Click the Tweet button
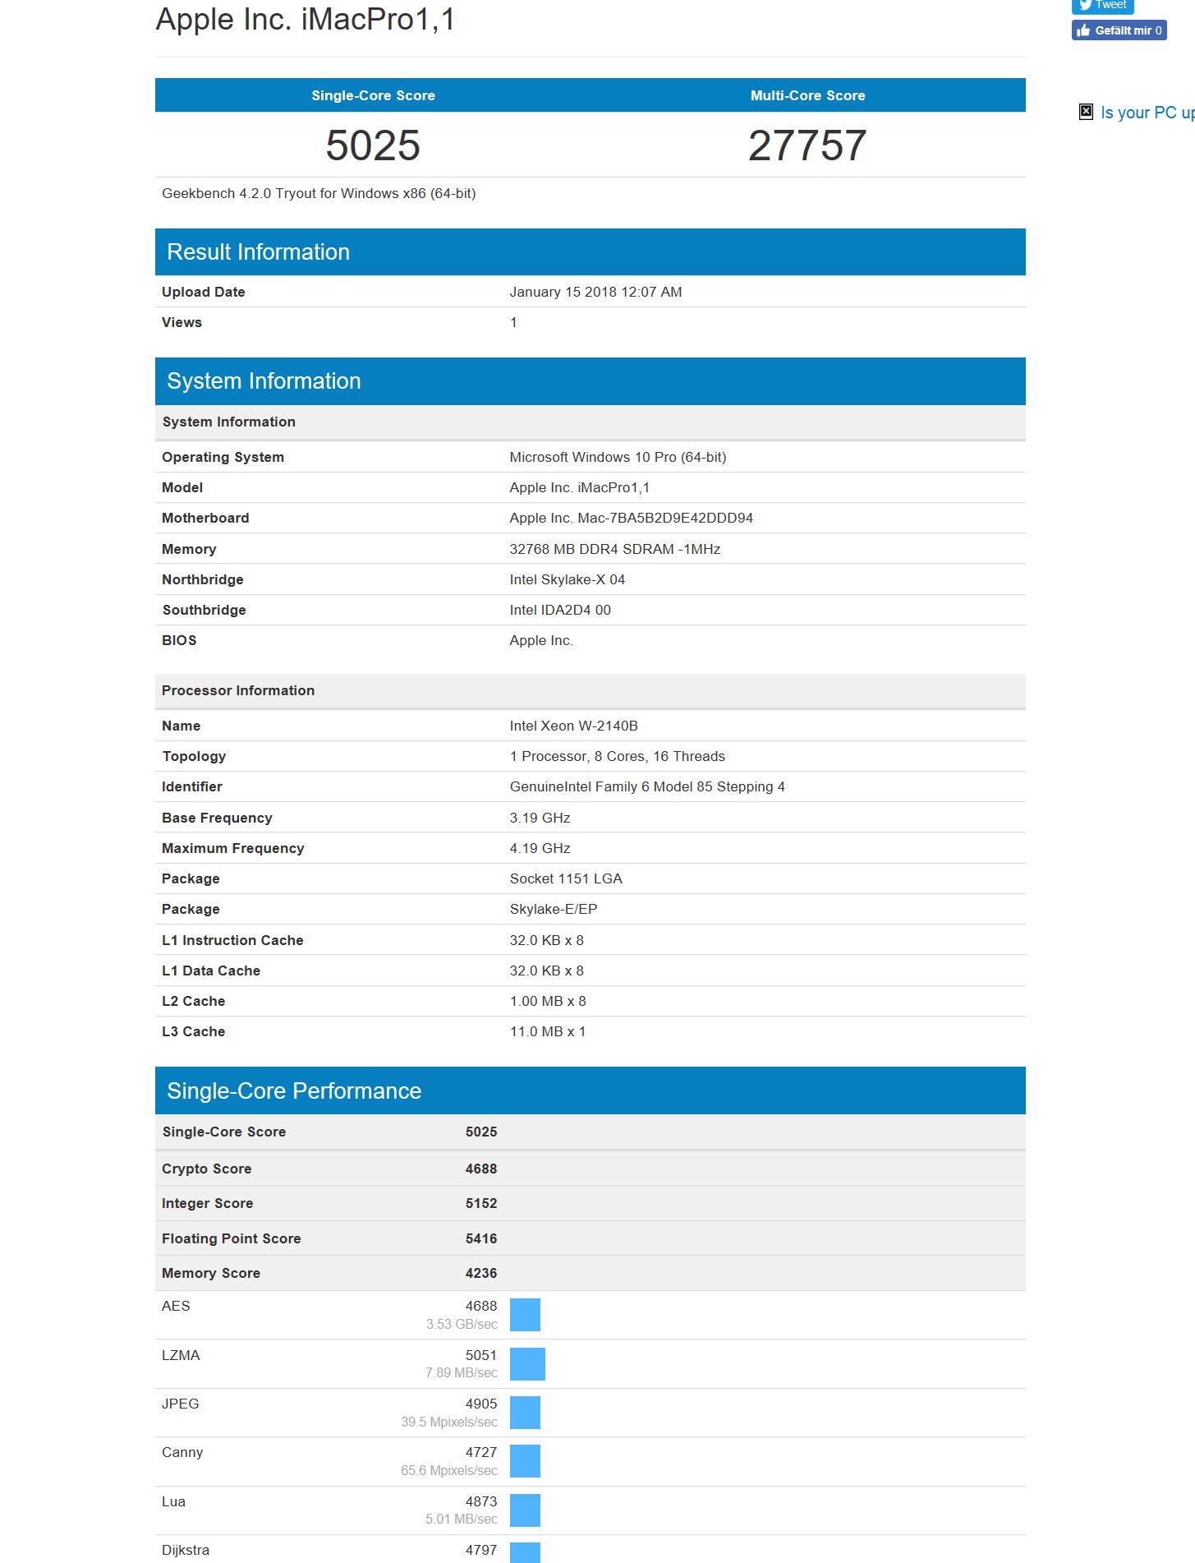The width and height of the screenshot is (1195, 1563). click(1102, 6)
